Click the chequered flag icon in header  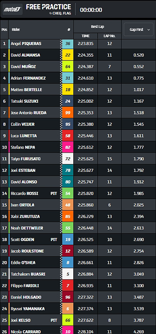point(50,13)
